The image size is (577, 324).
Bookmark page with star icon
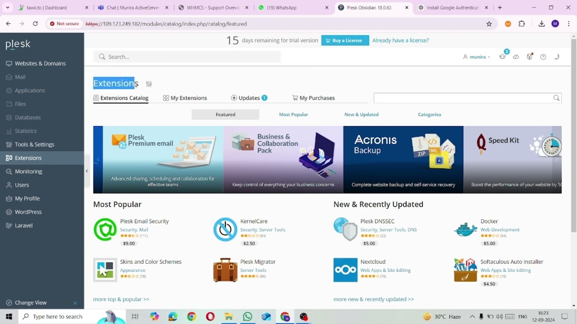coord(489,24)
